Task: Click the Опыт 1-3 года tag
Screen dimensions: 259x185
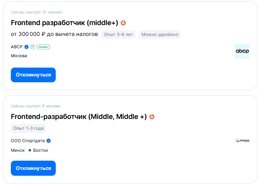Action: (29, 128)
